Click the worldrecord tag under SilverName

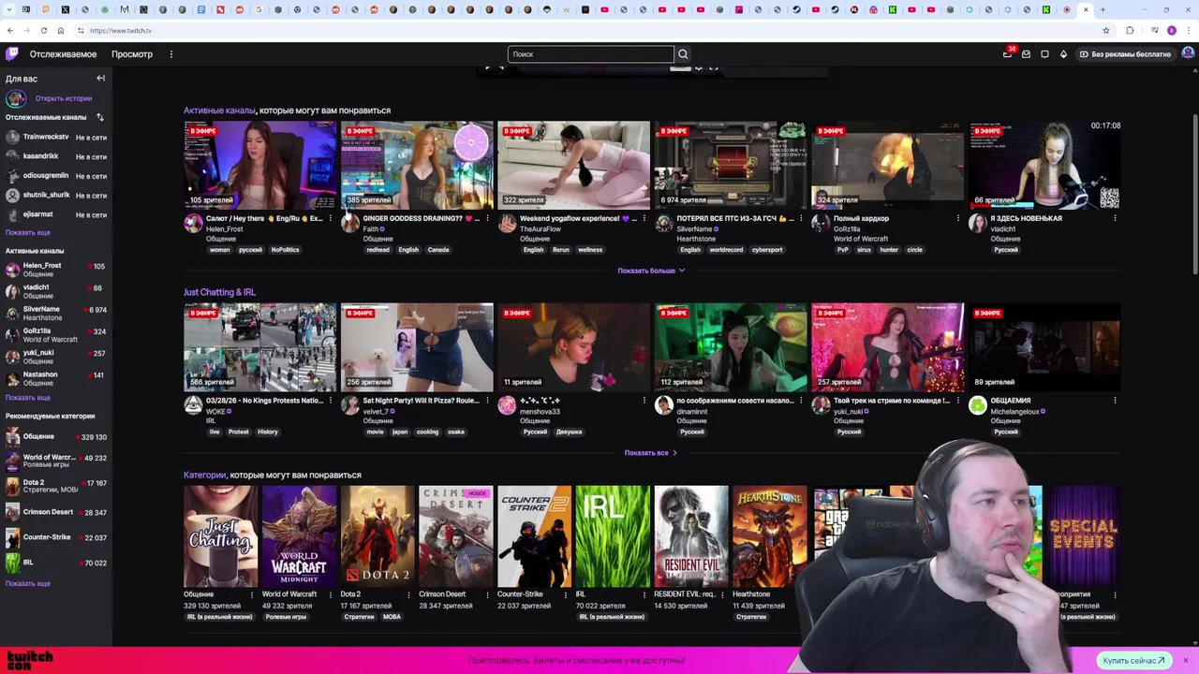(726, 250)
